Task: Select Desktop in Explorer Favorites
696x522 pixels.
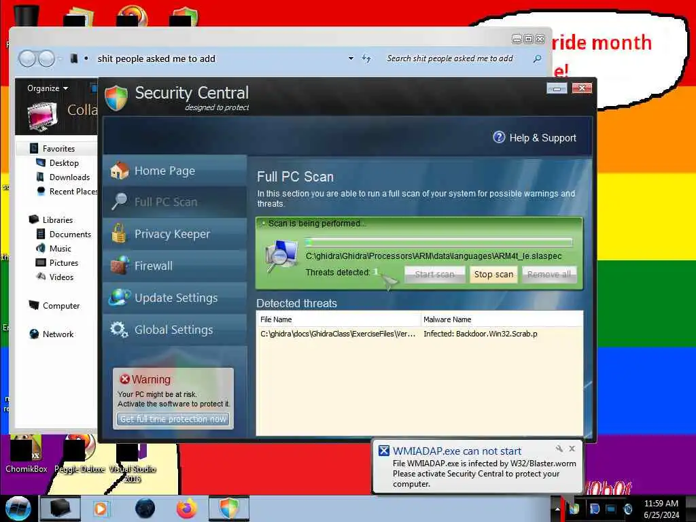Action: tap(64, 163)
